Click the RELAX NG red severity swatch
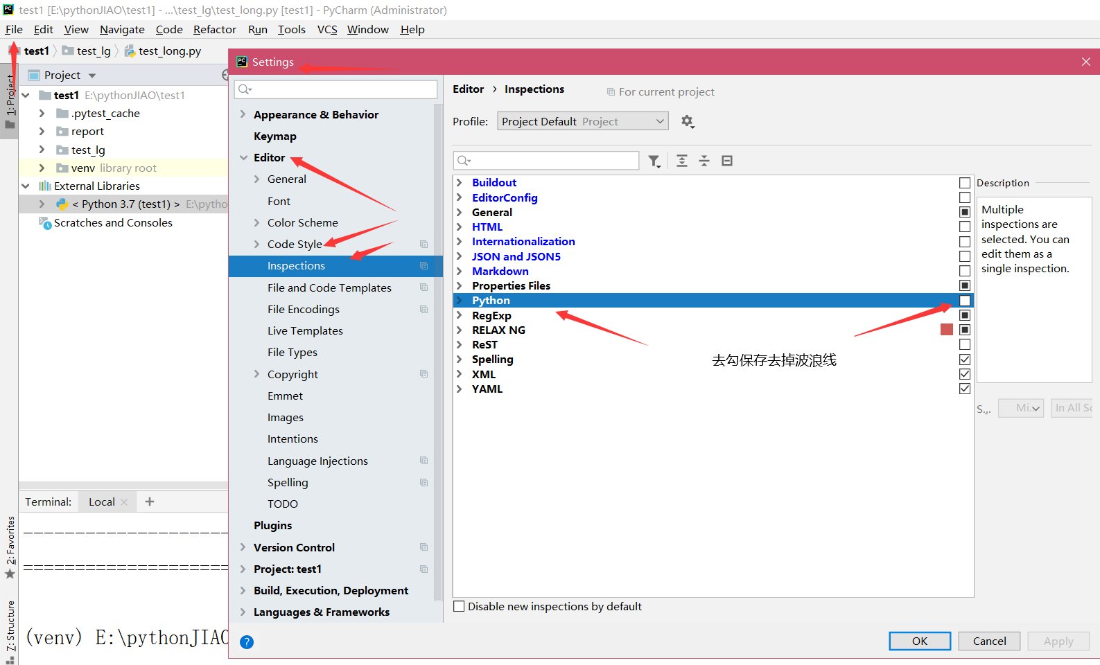This screenshot has height=665, width=1100. [x=947, y=330]
